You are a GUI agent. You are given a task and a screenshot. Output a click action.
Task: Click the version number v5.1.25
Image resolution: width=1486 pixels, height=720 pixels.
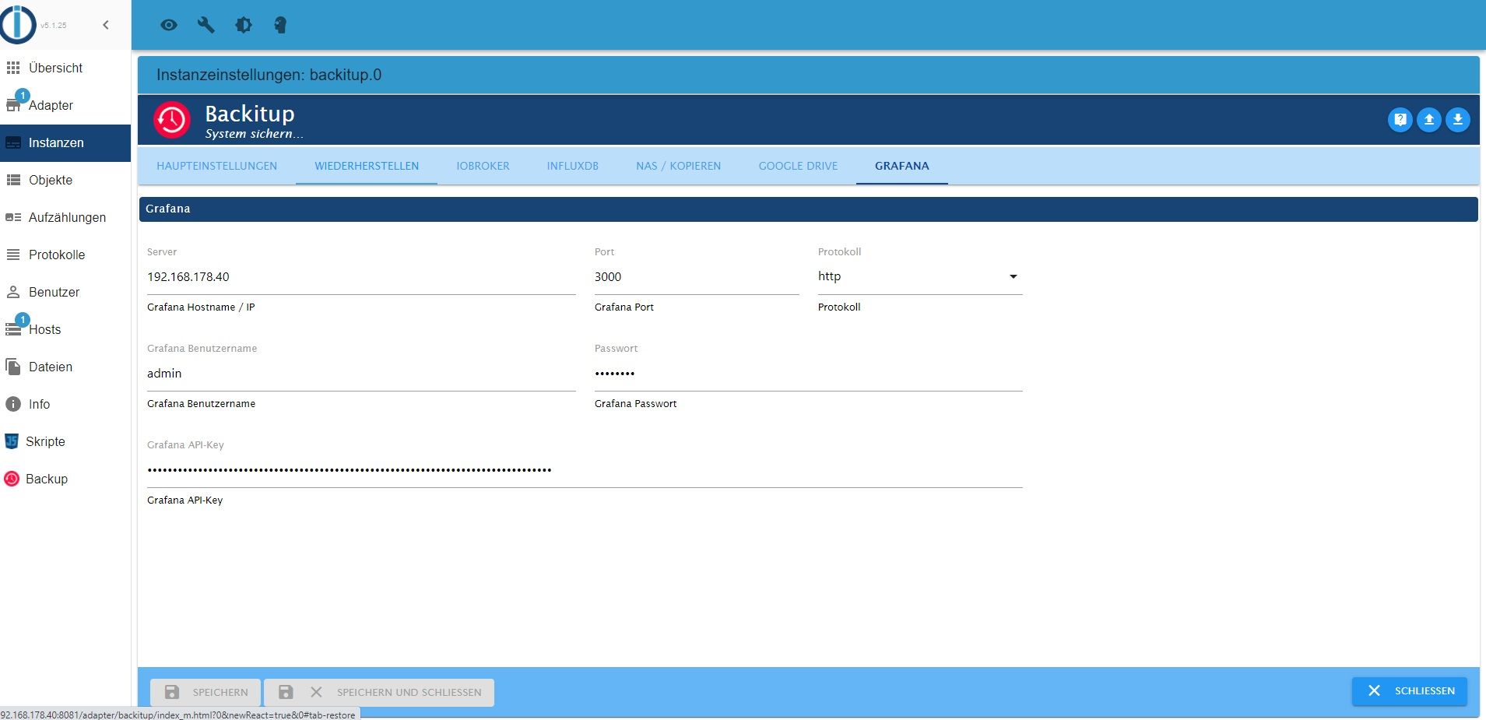(54, 25)
